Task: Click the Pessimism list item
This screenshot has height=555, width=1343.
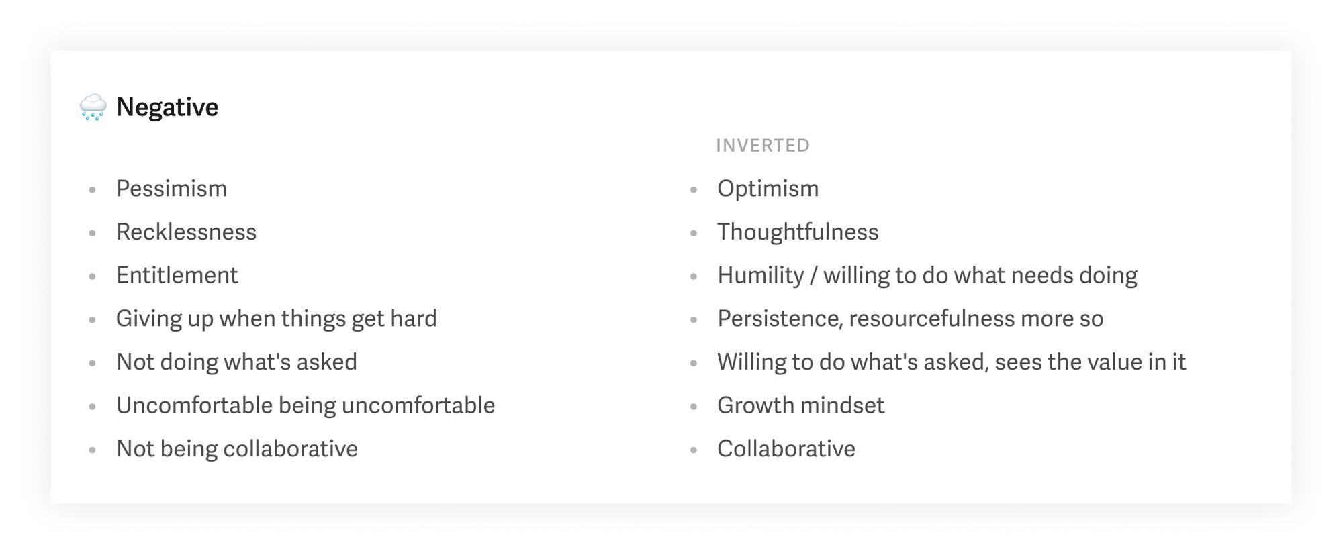Action: coord(171,189)
